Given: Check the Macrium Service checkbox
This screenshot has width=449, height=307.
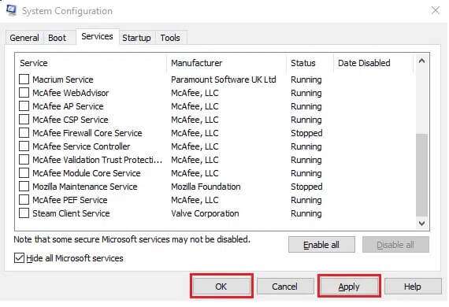Looking at the screenshot, I should [24, 80].
